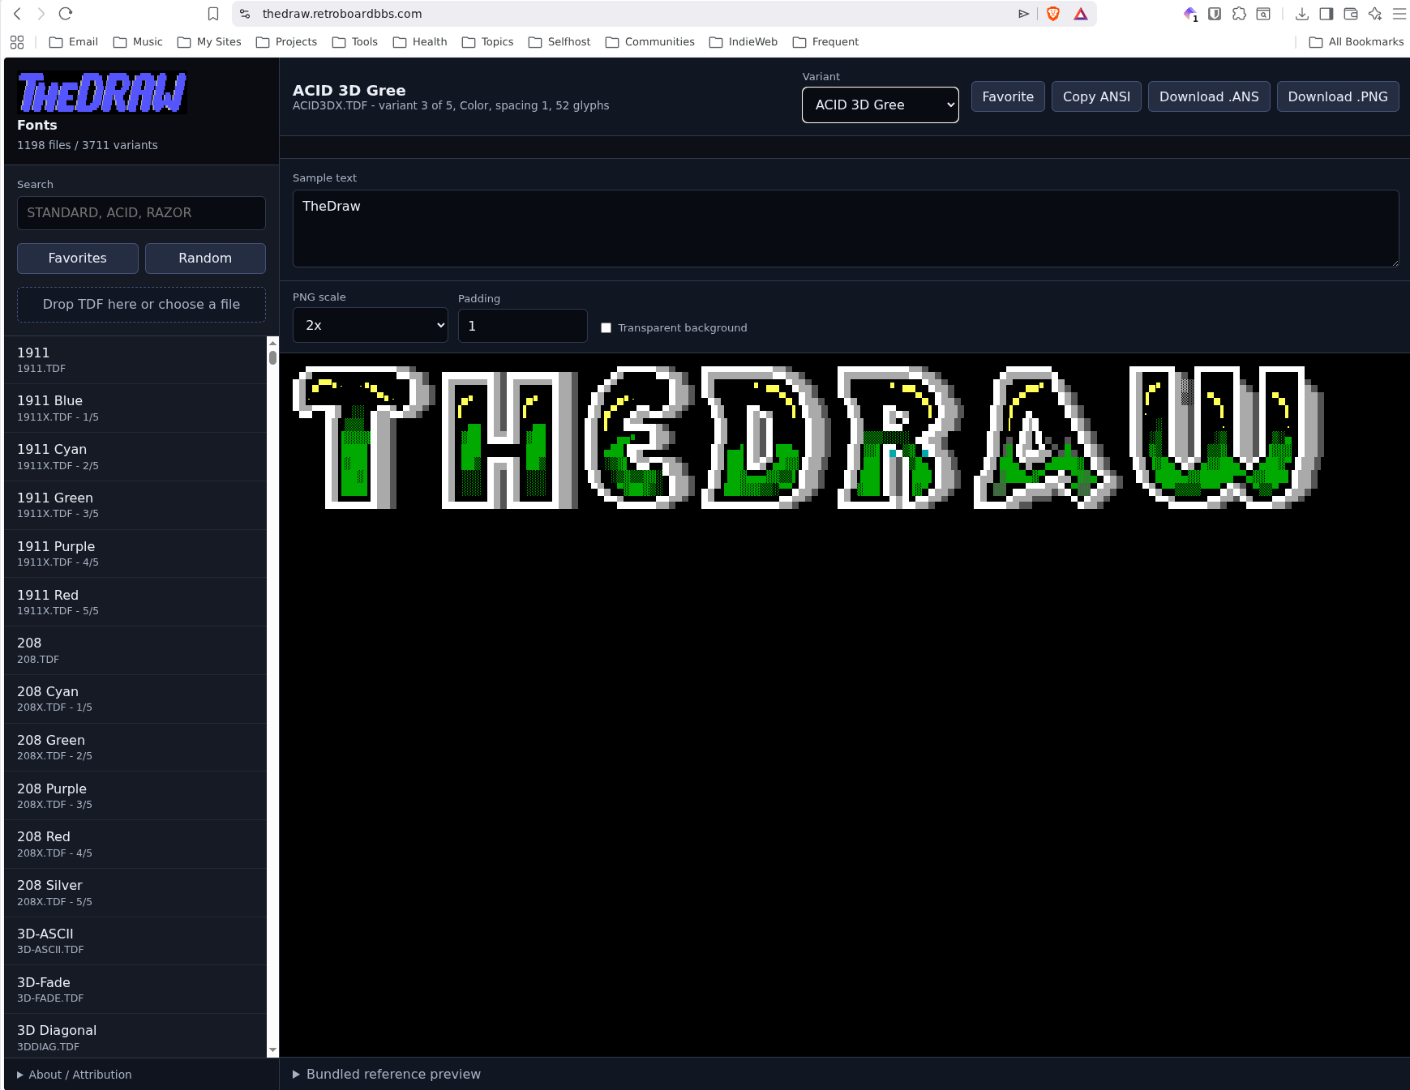This screenshot has width=1410, height=1090.
Task: Open the Brave Shields lion icon
Action: (1053, 14)
